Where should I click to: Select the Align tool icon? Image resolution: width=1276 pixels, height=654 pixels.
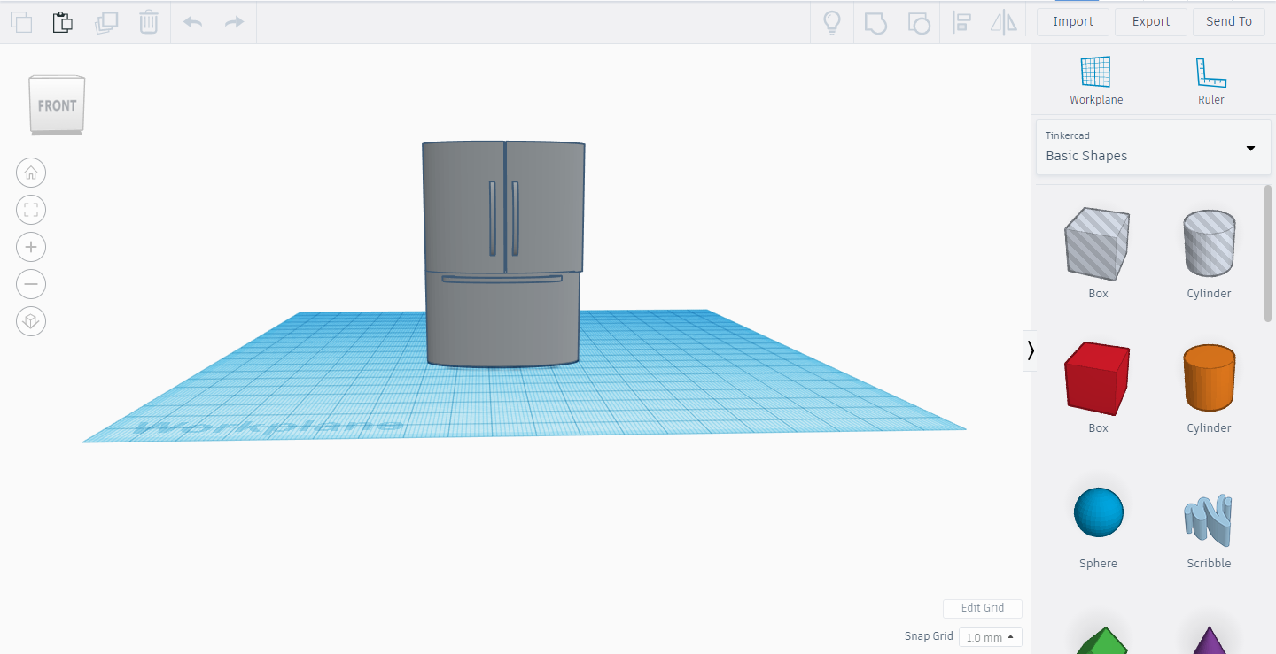pyautogui.click(x=961, y=22)
